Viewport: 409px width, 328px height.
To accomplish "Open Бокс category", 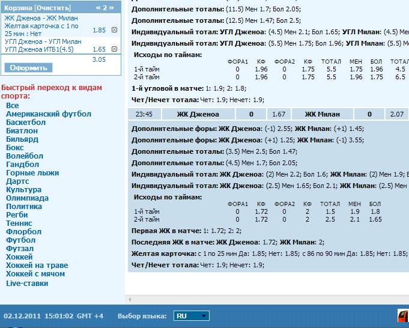I will click(15, 148).
